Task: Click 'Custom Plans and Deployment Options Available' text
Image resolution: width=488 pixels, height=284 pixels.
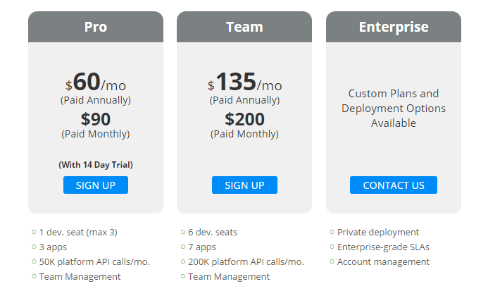Action: [x=394, y=109]
